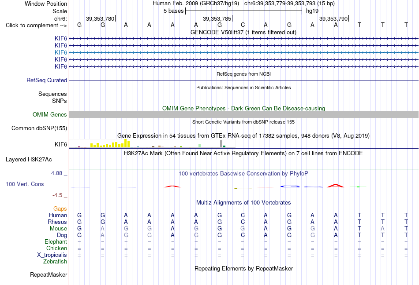
Task: Open the RefSeq Curated track label
Action: pos(47,80)
